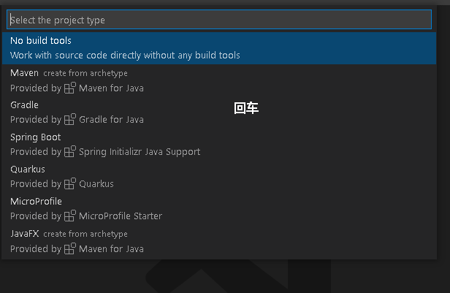This screenshot has width=450, height=293.
Task: Click the 'Select the project type' search field
Action: (x=219, y=20)
